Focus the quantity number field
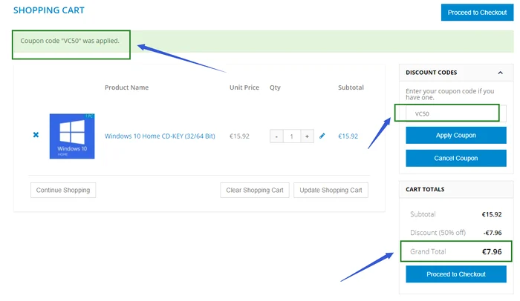 pyautogui.click(x=291, y=136)
